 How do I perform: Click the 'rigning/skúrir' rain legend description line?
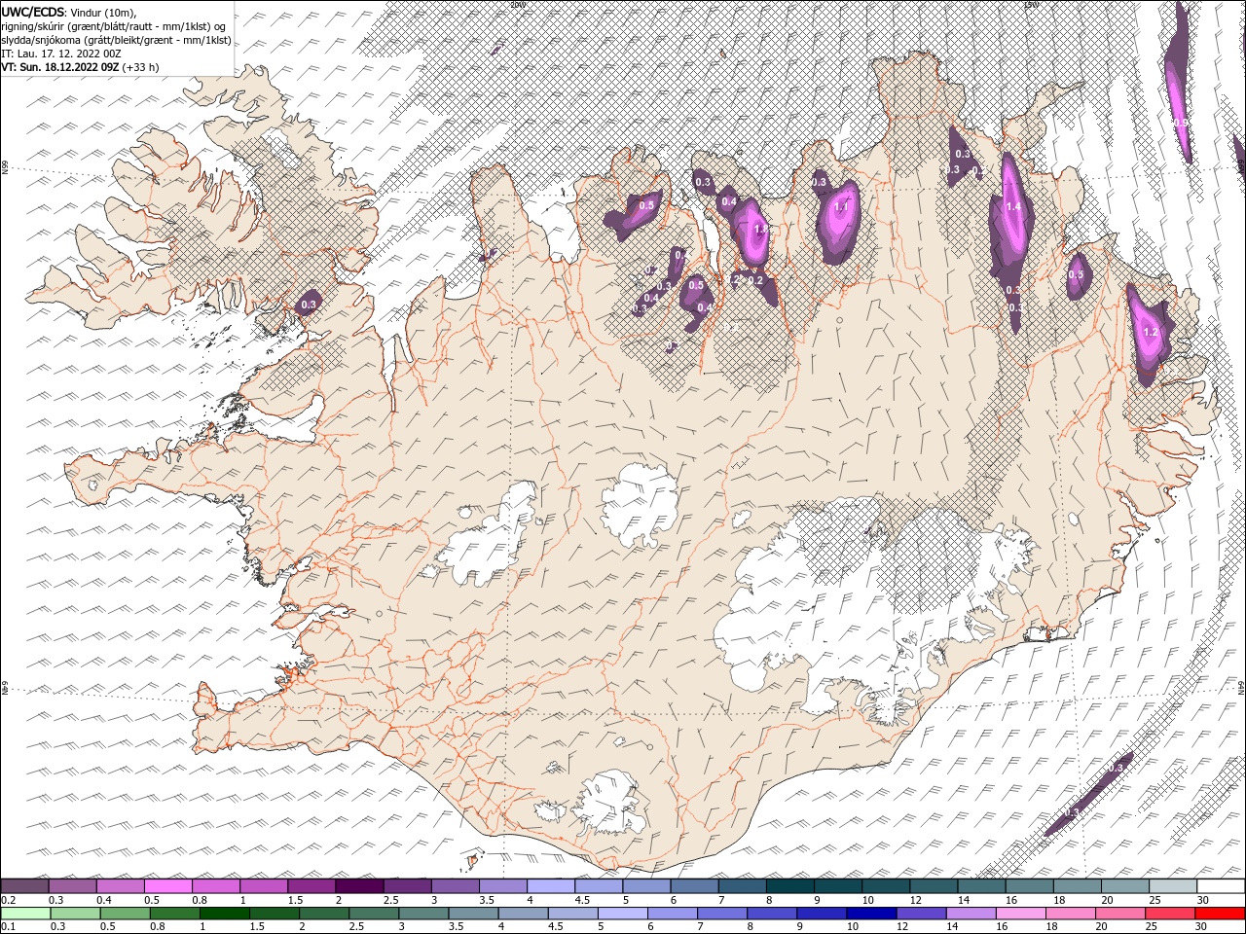tap(114, 26)
